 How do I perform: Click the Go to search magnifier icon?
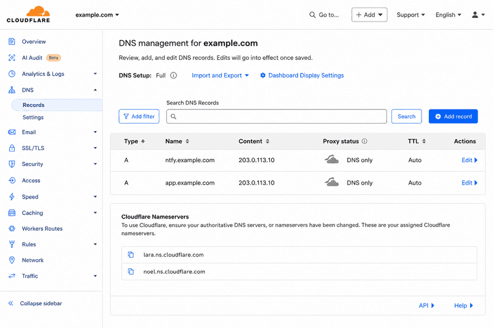coord(312,15)
